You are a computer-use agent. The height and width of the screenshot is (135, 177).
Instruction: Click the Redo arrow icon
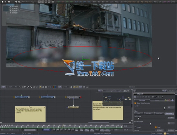29,2
